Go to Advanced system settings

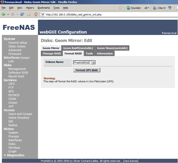pyautogui.click(x=15, y=50)
